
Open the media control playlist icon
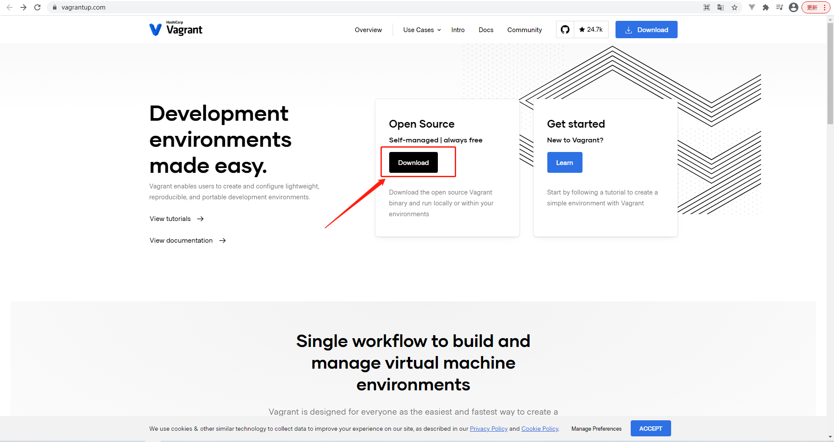point(780,7)
